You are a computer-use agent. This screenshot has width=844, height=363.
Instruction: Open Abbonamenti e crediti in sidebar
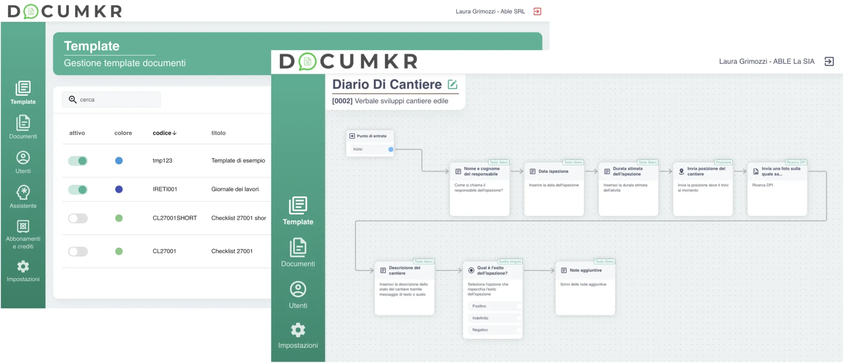pyautogui.click(x=23, y=235)
